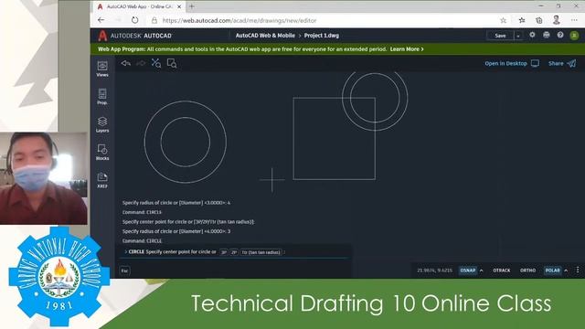Expand the Save dropdown arrow
Image resolution: width=585 pixels, height=329 pixels.
tap(518, 36)
